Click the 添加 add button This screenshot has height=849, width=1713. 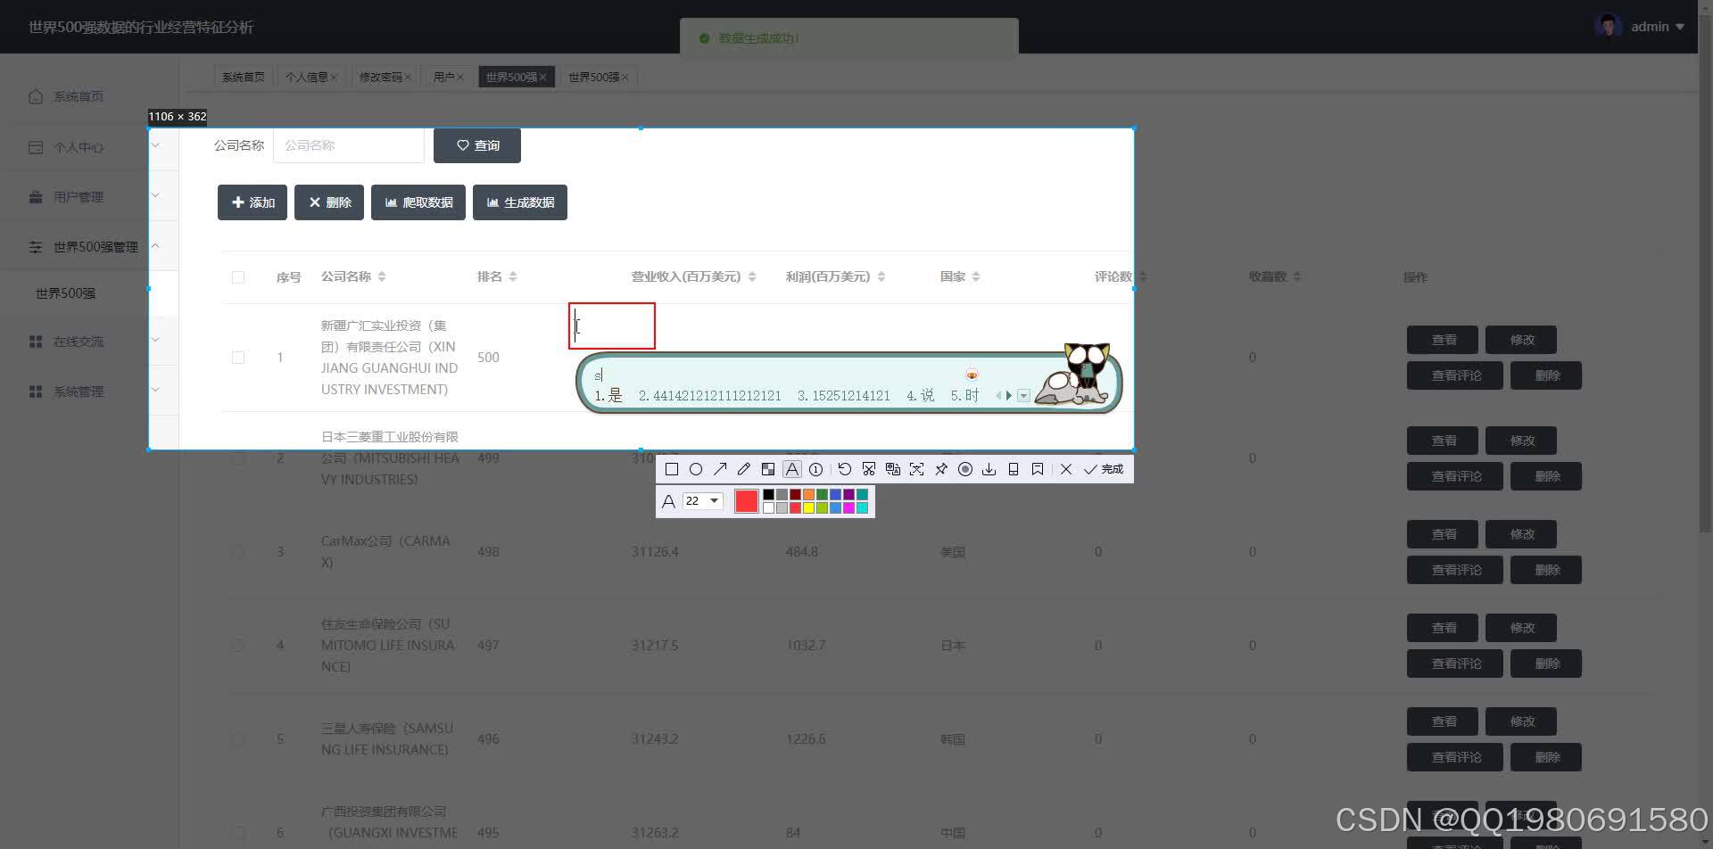coord(252,202)
